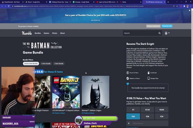Open Batman Arkham Knight Premium cover
The image size is (193, 128).
42,92
